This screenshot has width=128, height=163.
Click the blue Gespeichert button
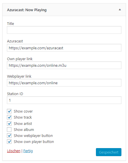pyautogui.click(x=109, y=152)
